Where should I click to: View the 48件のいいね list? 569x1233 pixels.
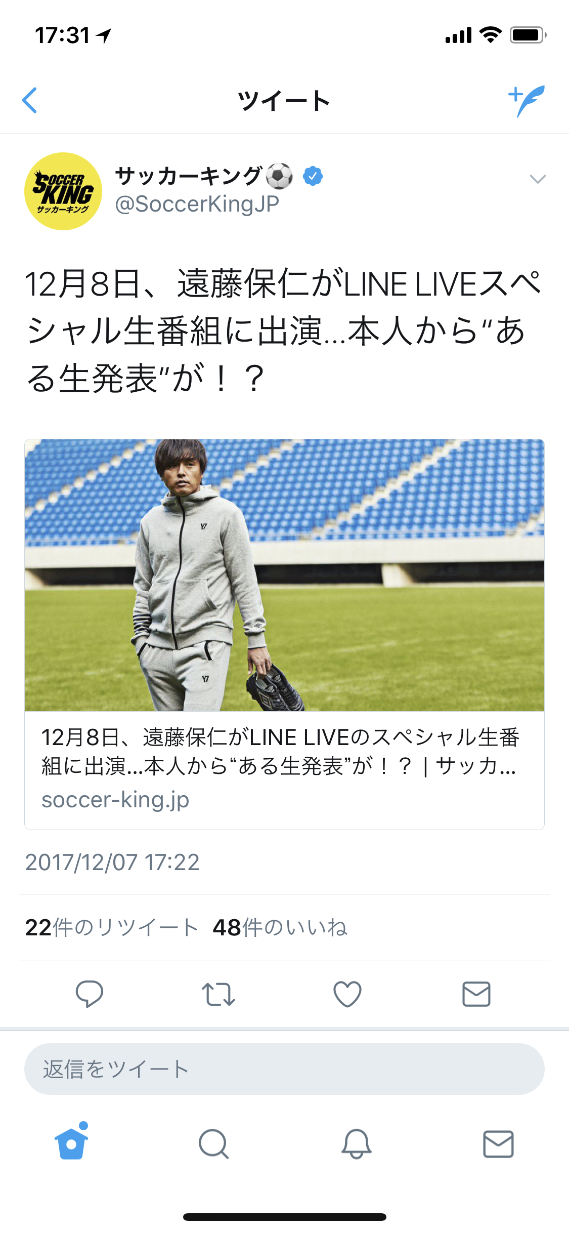[280, 927]
